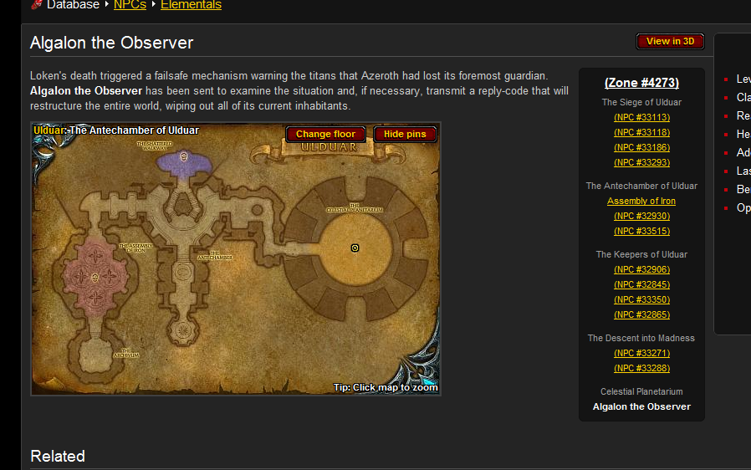This screenshot has height=470, width=751.
Task: Open the Zone #4273 link
Action: click(x=641, y=83)
